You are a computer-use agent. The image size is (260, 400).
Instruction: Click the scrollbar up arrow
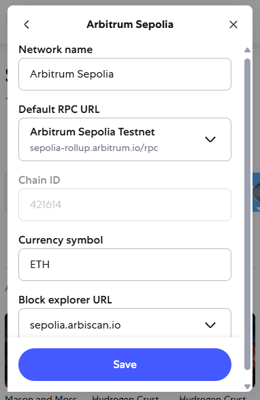point(247,50)
